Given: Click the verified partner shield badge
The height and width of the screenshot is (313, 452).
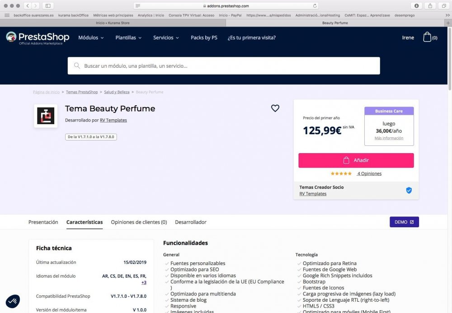Looking at the screenshot, I should coord(409,191).
